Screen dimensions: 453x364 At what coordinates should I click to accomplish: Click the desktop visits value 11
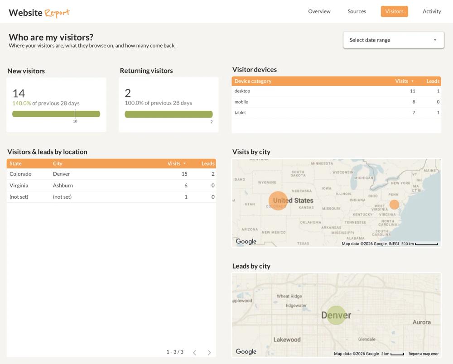(x=413, y=91)
